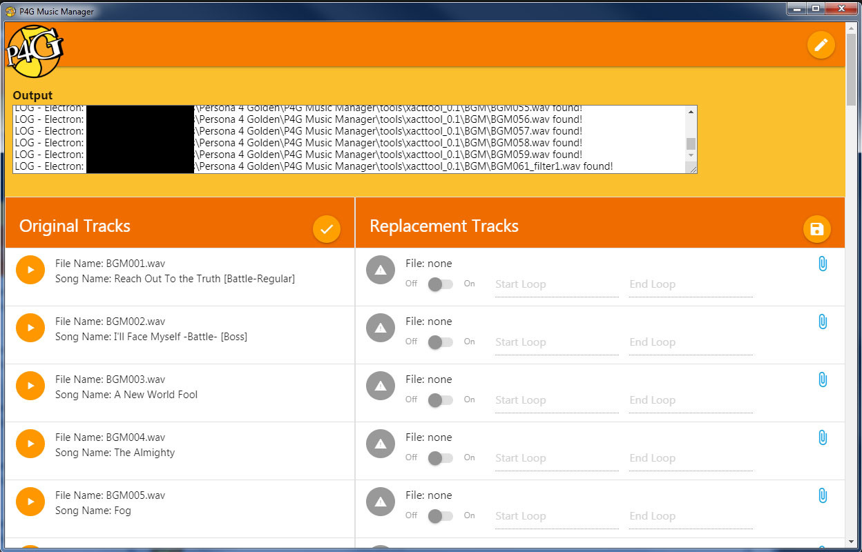
Task: Click the pencil edit button in header
Action: pyautogui.click(x=821, y=45)
